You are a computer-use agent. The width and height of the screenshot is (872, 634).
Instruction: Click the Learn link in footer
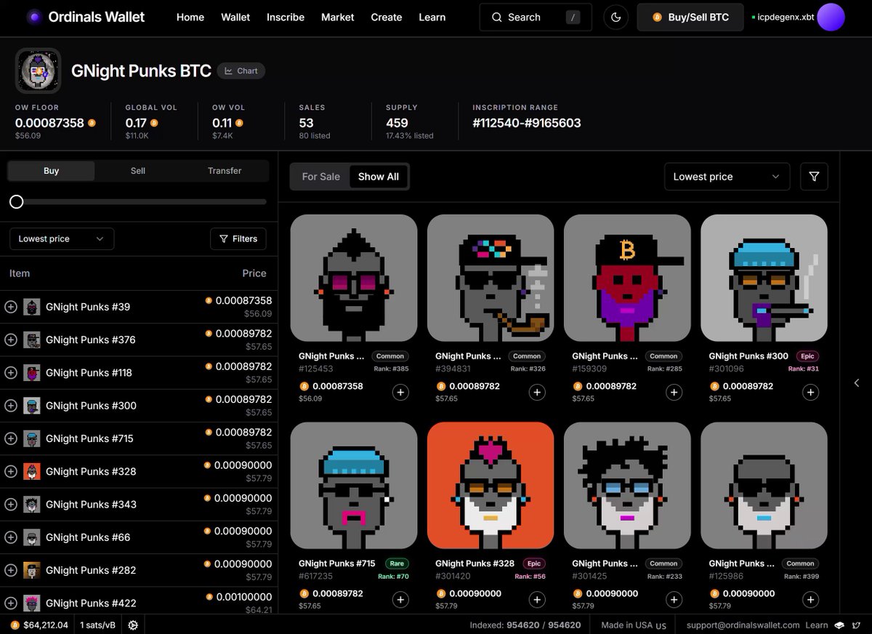click(x=817, y=625)
